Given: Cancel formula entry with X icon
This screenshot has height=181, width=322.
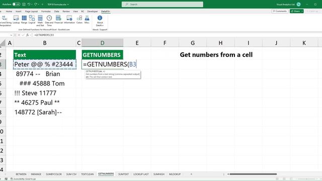Looking at the screenshot, I should coord(19,35).
